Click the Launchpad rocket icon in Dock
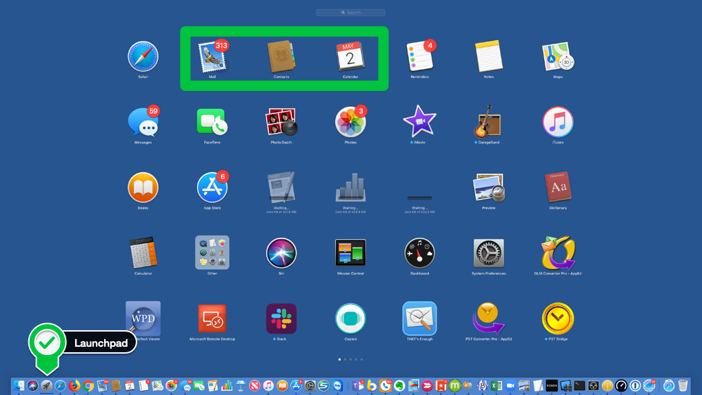 [47, 385]
